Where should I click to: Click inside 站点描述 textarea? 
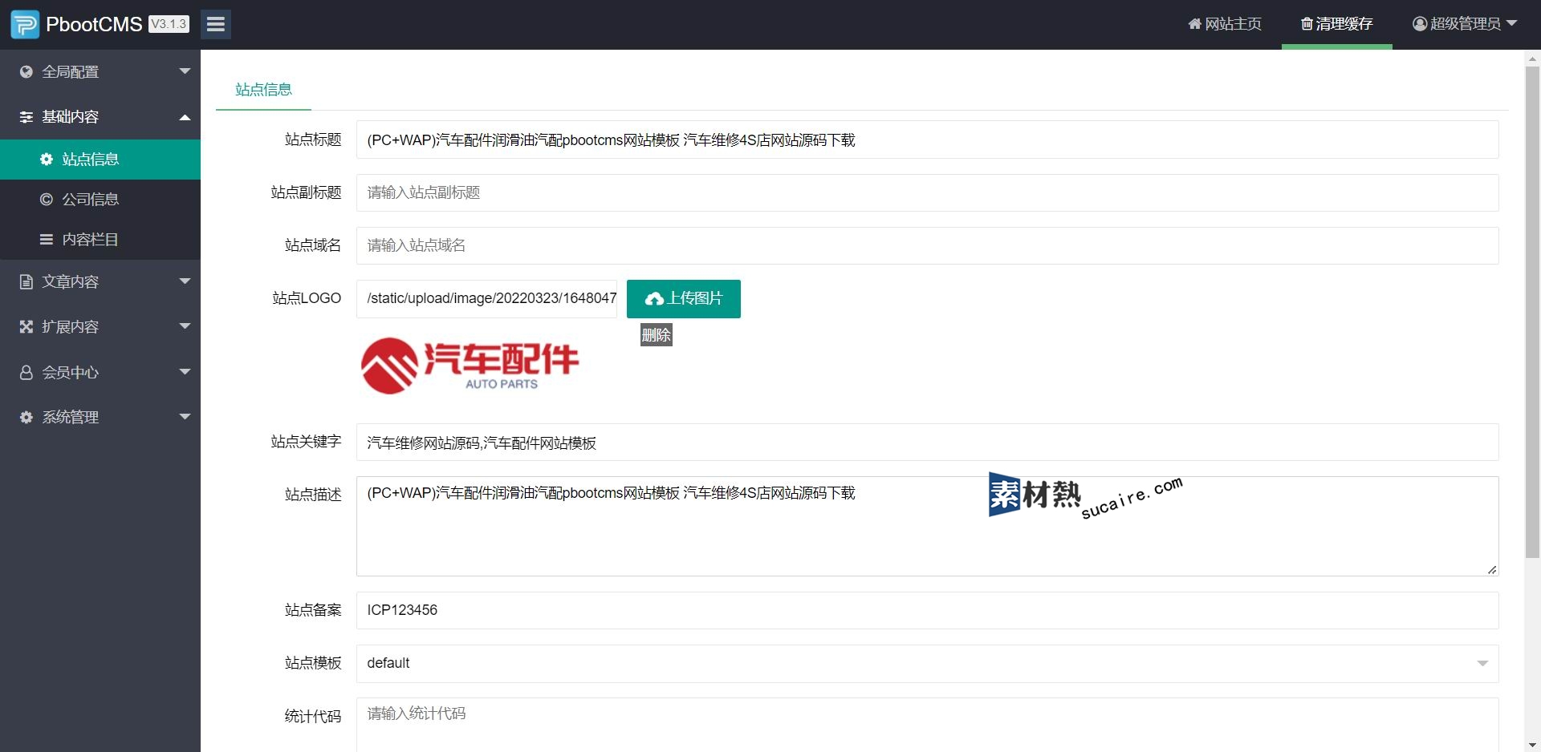click(x=927, y=526)
